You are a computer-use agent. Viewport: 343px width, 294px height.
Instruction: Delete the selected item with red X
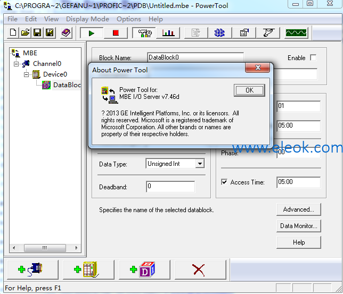click(200, 270)
